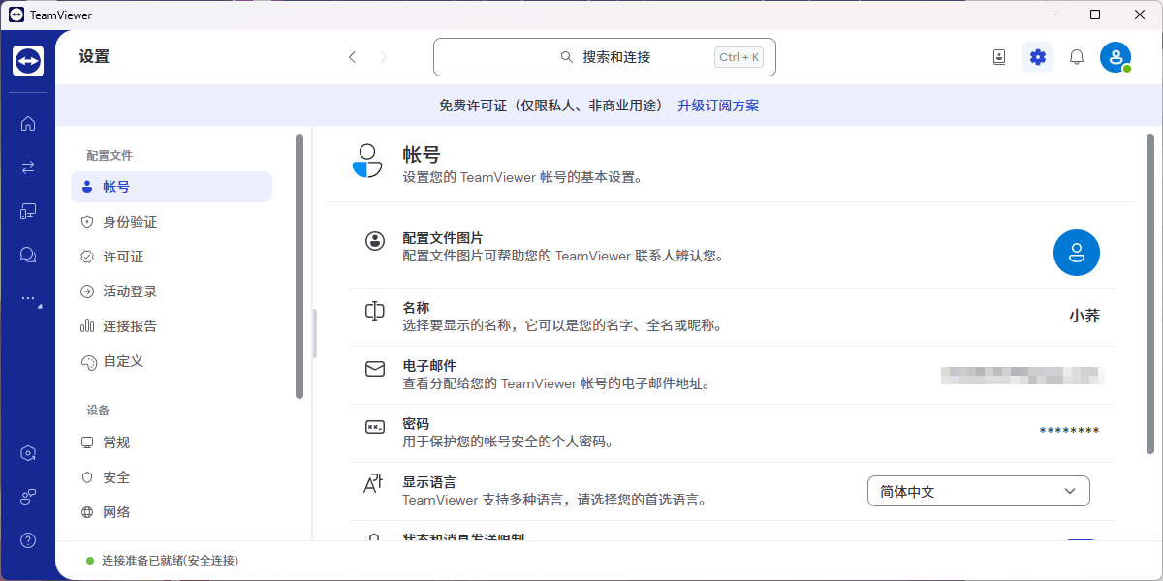The height and width of the screenshot is (581, 1163).
Task: Click the 密码 password icon
Action: pos(375,427)
